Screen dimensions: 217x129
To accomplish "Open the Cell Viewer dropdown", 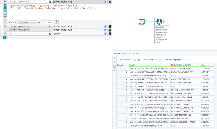I will (x=150, y=60).
